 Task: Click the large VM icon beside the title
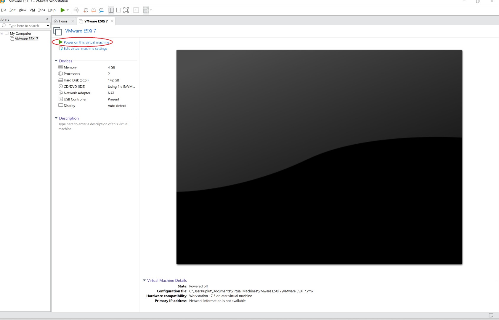pos(57,31)
